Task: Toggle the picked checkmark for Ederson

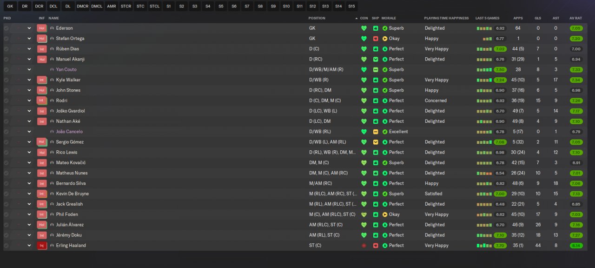Action: 6,28
